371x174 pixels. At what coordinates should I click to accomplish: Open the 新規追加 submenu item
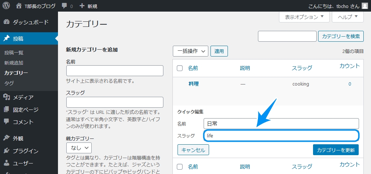tap(14, 63)
